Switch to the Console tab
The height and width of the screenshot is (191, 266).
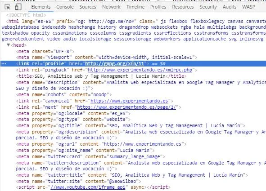(65, 7)
